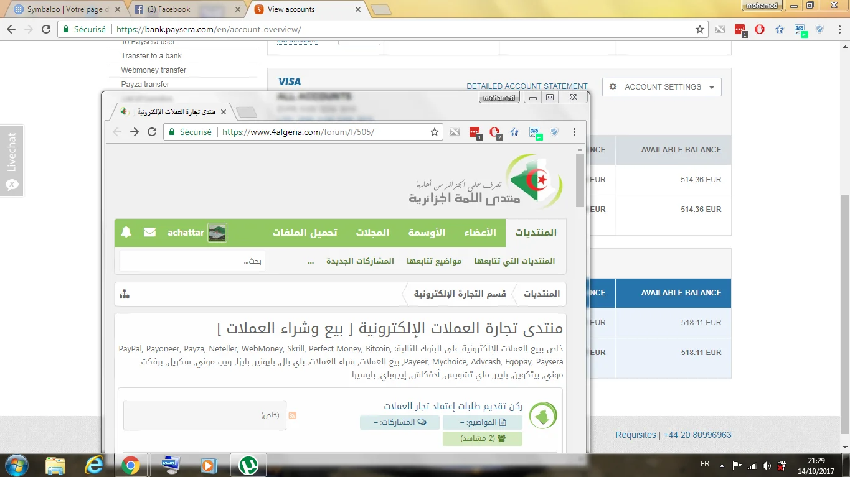This screenshot has width=850, height=477.
Task: Open uTorrent from the taskbar
Action: tap(249, 465)
